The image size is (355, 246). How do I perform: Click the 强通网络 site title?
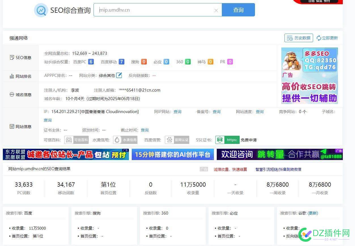tap(18, 38)
